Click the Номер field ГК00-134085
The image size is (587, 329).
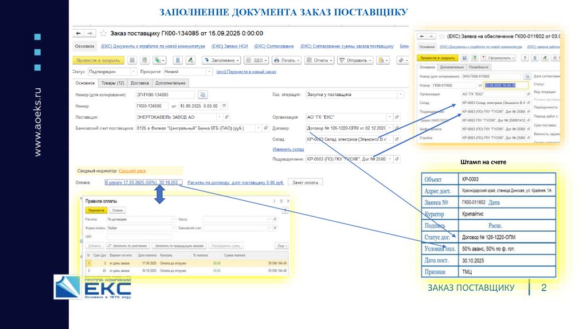[x=152, y=106]
